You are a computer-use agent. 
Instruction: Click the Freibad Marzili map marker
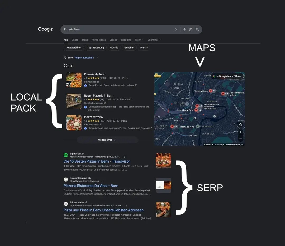click(198, 126)
